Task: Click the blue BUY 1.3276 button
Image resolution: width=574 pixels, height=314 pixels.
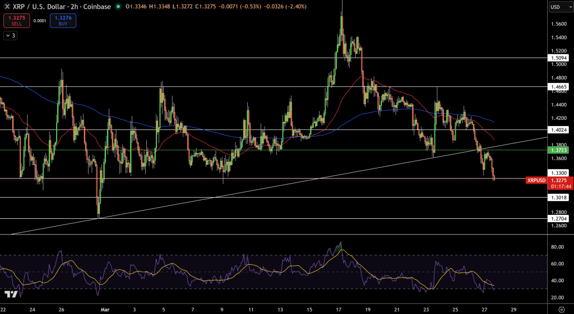Action: click(63, 21)
